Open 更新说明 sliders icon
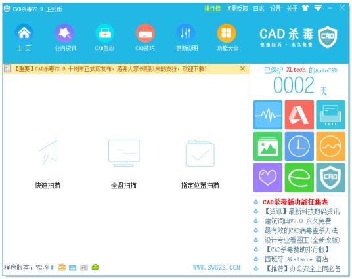Screen dimensions: 352x279 pos(186,33)
